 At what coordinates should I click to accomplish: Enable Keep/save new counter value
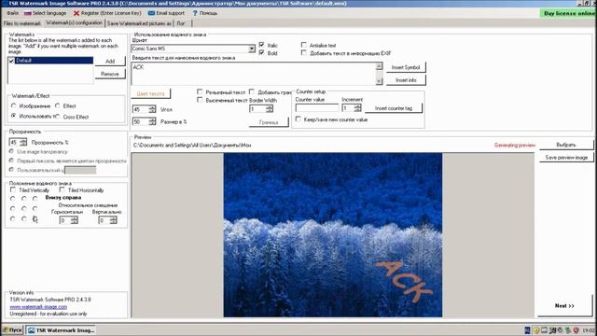[298, 119]
